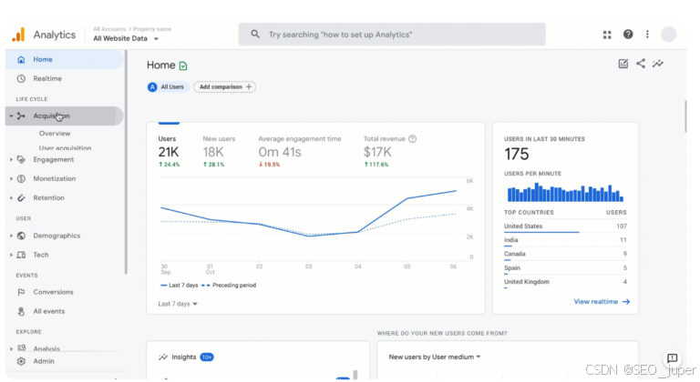The image size is (700, 382).
Task: Click the Add comparison button
Action: pyautogui.click(x=224, y=87)
